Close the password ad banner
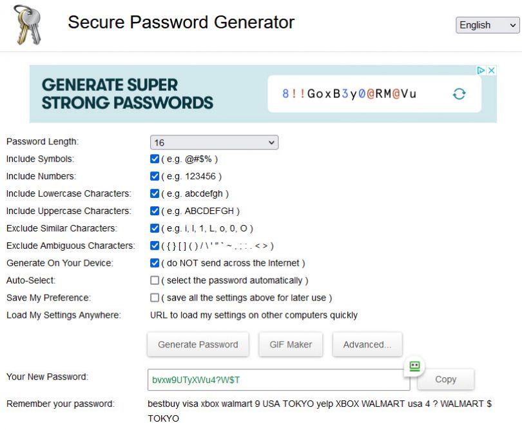 click(x=492, y=70)
